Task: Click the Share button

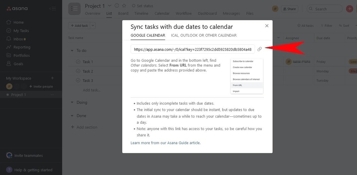Action: [x=289, y=9]
